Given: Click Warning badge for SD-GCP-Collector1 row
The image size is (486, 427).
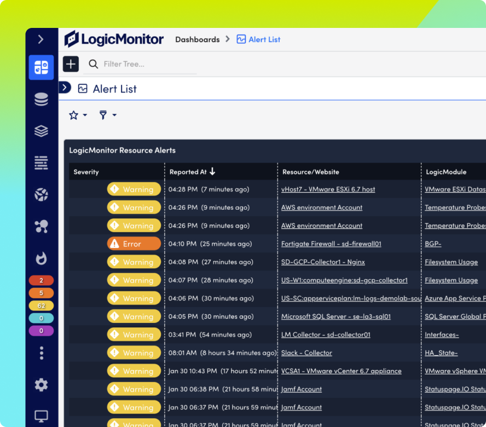Looking at the screenshot, I should [x=134, y=262].
